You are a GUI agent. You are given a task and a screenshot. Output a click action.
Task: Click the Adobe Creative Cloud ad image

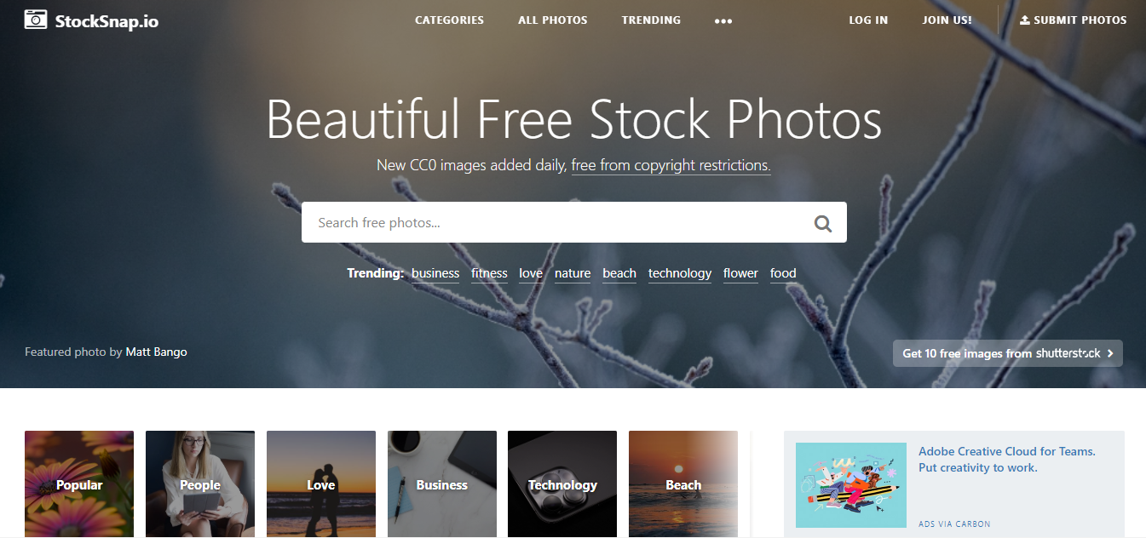(851, 485)
